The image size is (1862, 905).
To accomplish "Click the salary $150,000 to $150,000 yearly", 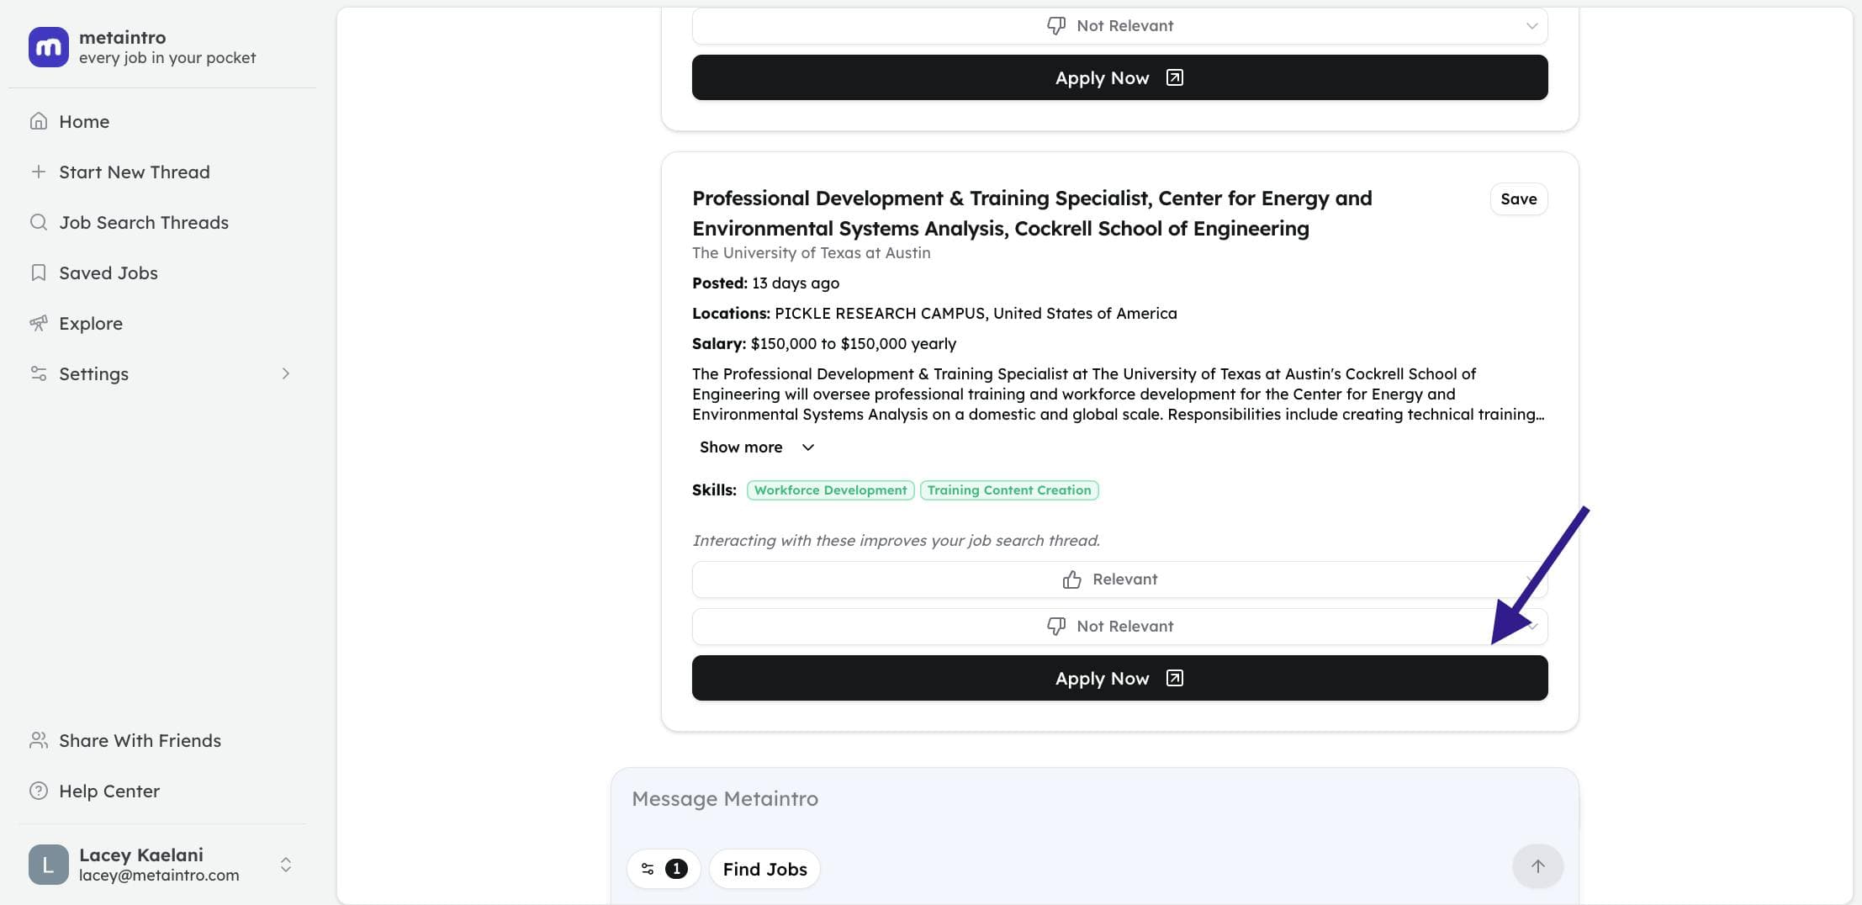I will pos(824,344).
